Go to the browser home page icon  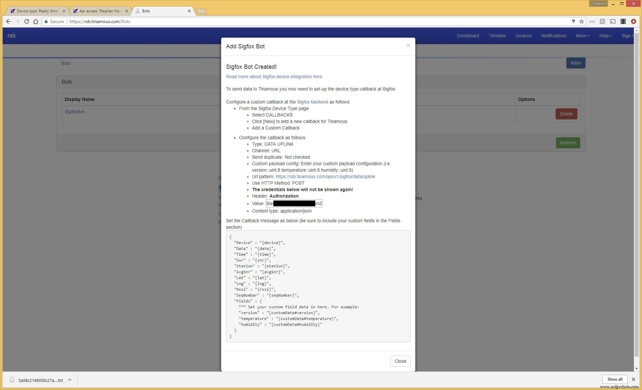coord(36,21)
